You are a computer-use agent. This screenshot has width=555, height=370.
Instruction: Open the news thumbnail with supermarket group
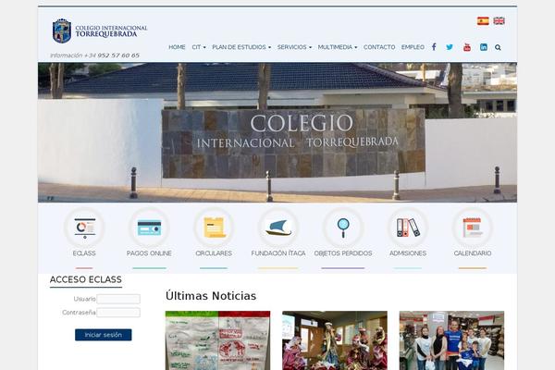(x=451, y=340)
